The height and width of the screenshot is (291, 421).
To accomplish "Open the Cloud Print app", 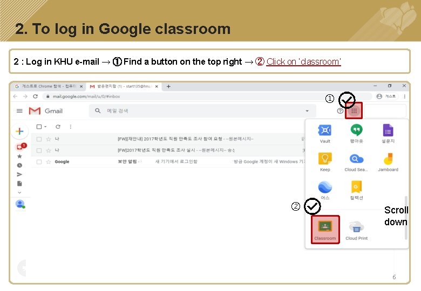I will (x=356, y=231).
